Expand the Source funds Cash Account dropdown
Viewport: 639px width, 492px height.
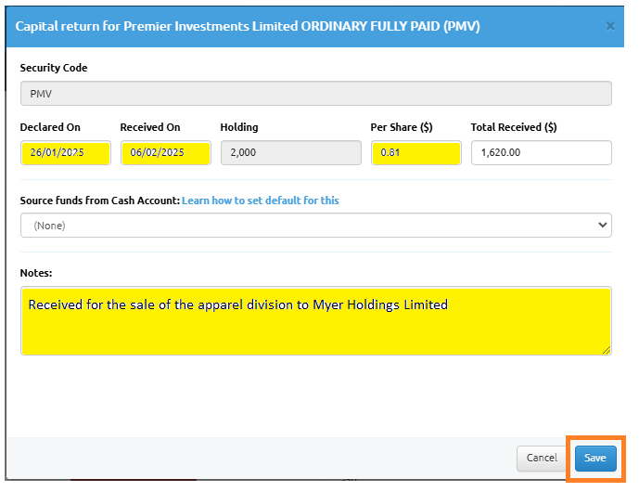(316, 226)
